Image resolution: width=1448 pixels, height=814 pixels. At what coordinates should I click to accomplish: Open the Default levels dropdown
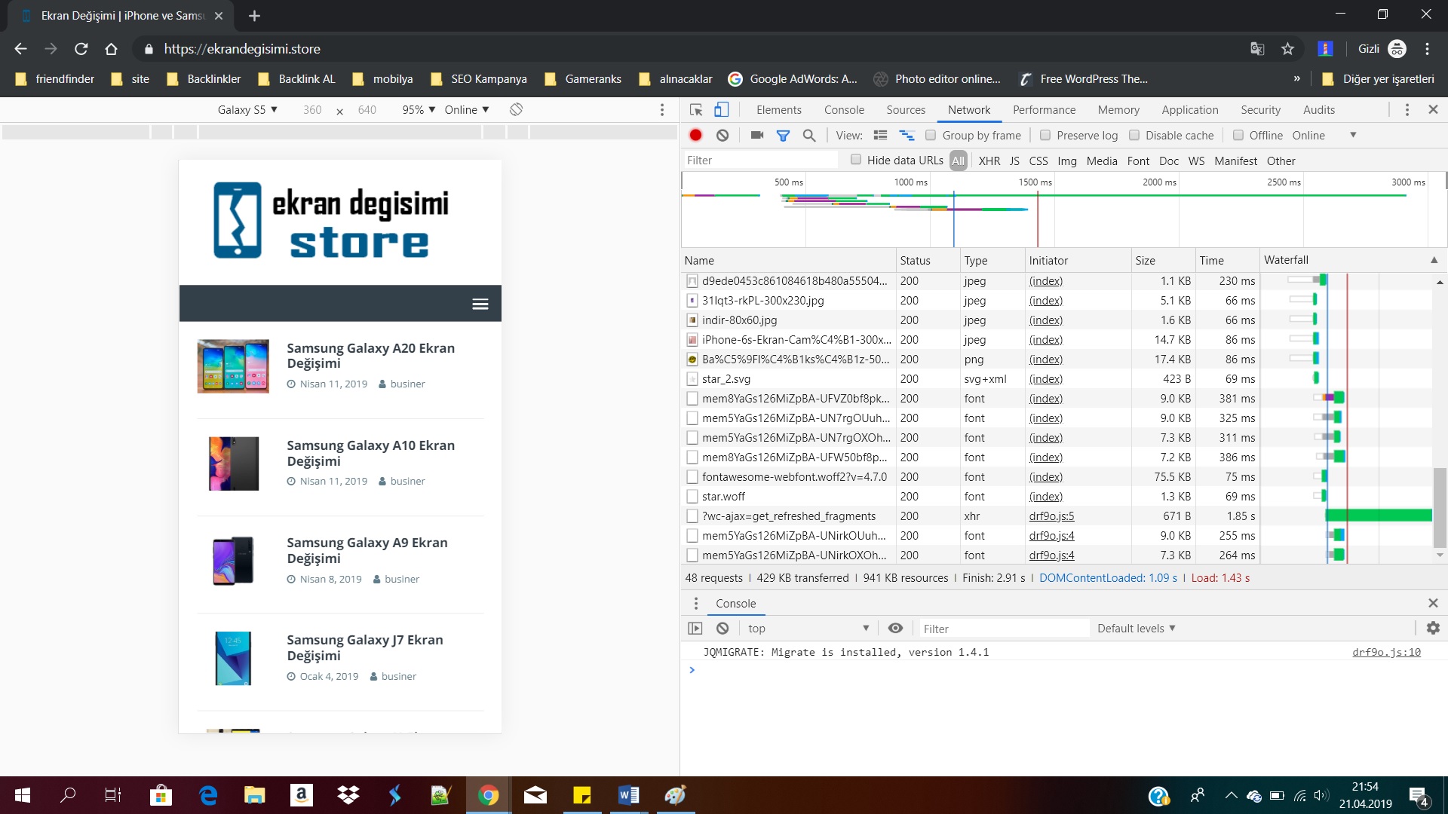click(1137, 629)
